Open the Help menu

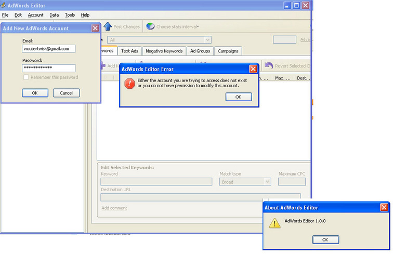85,15
